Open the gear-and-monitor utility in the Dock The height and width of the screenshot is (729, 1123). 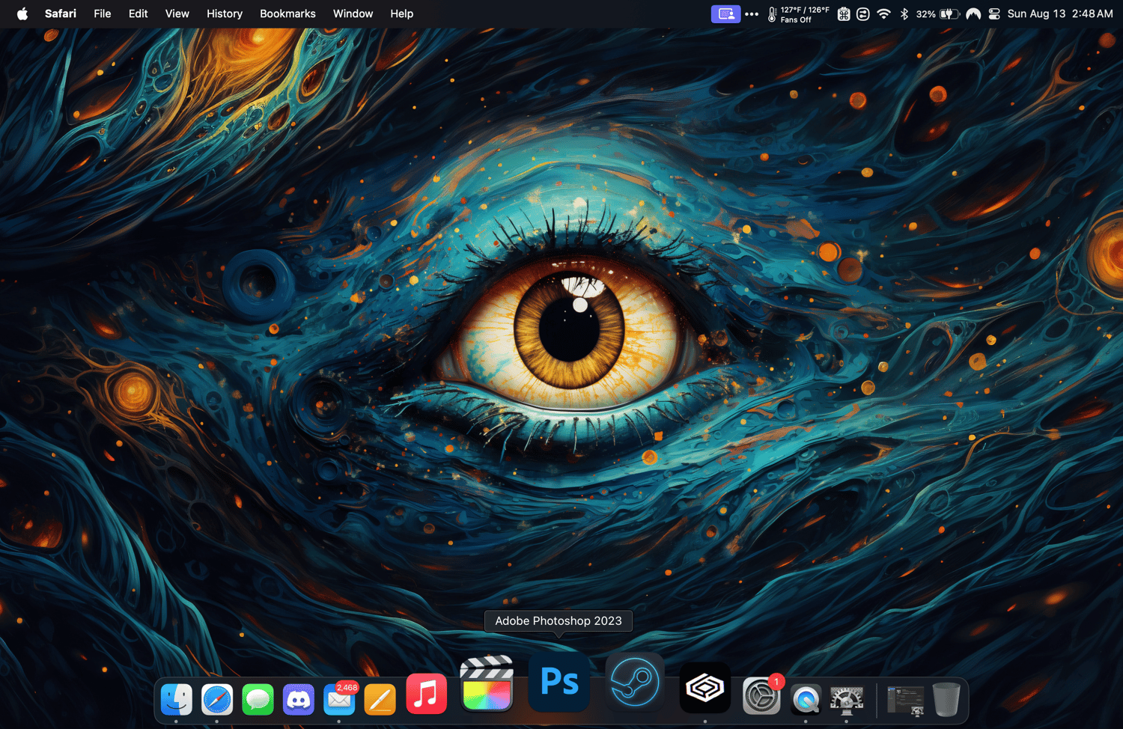click(x=847, y=700)
